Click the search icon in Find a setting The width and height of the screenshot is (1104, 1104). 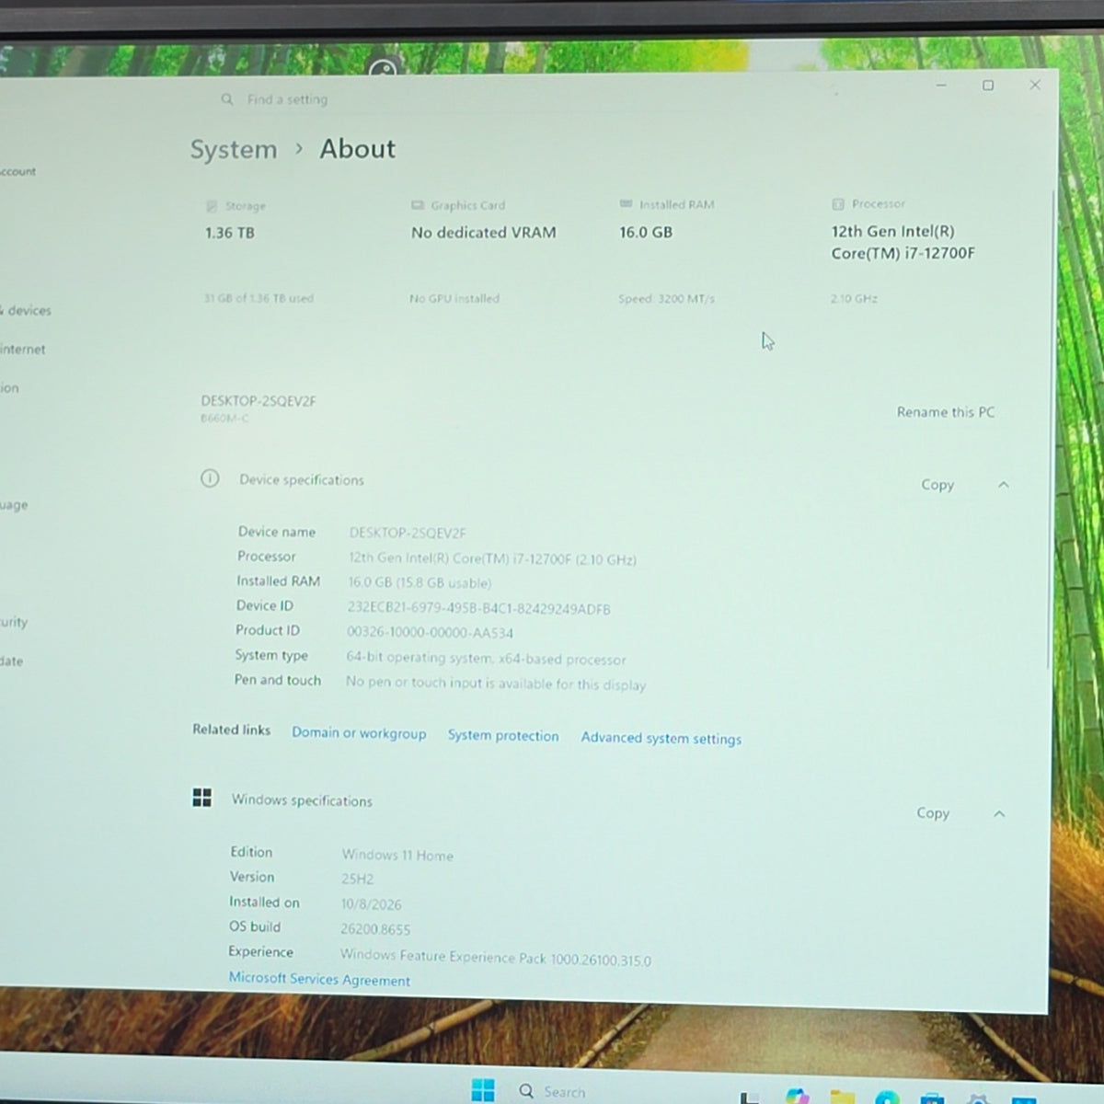[227, 99]
